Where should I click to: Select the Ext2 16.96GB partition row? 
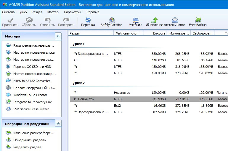149,106
